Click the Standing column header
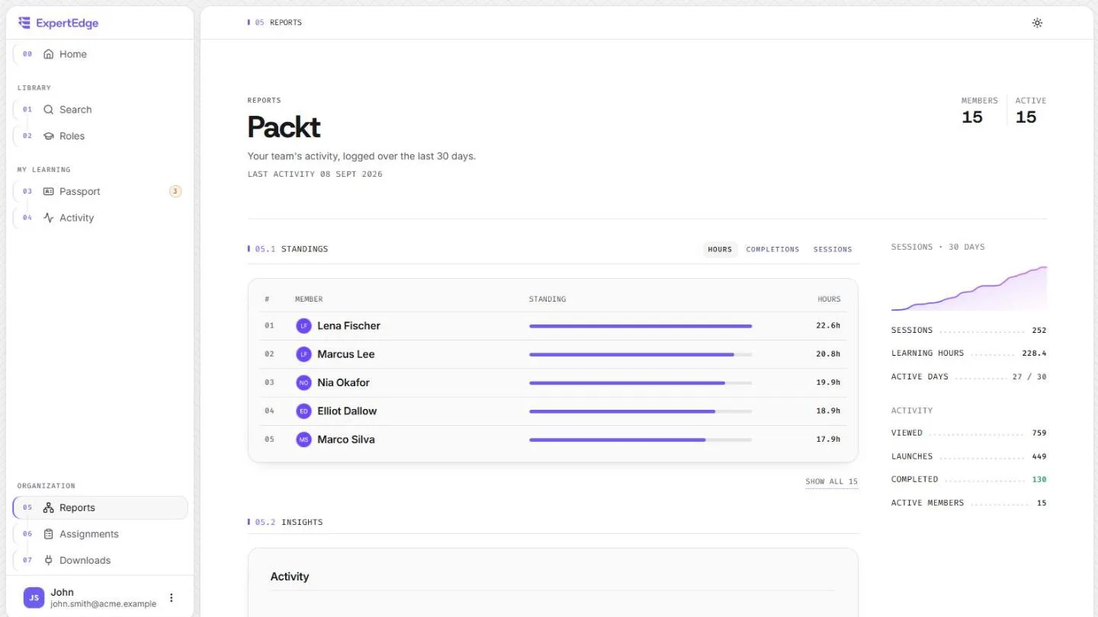Screen dimensions: 1098x617 coord(547,299)
